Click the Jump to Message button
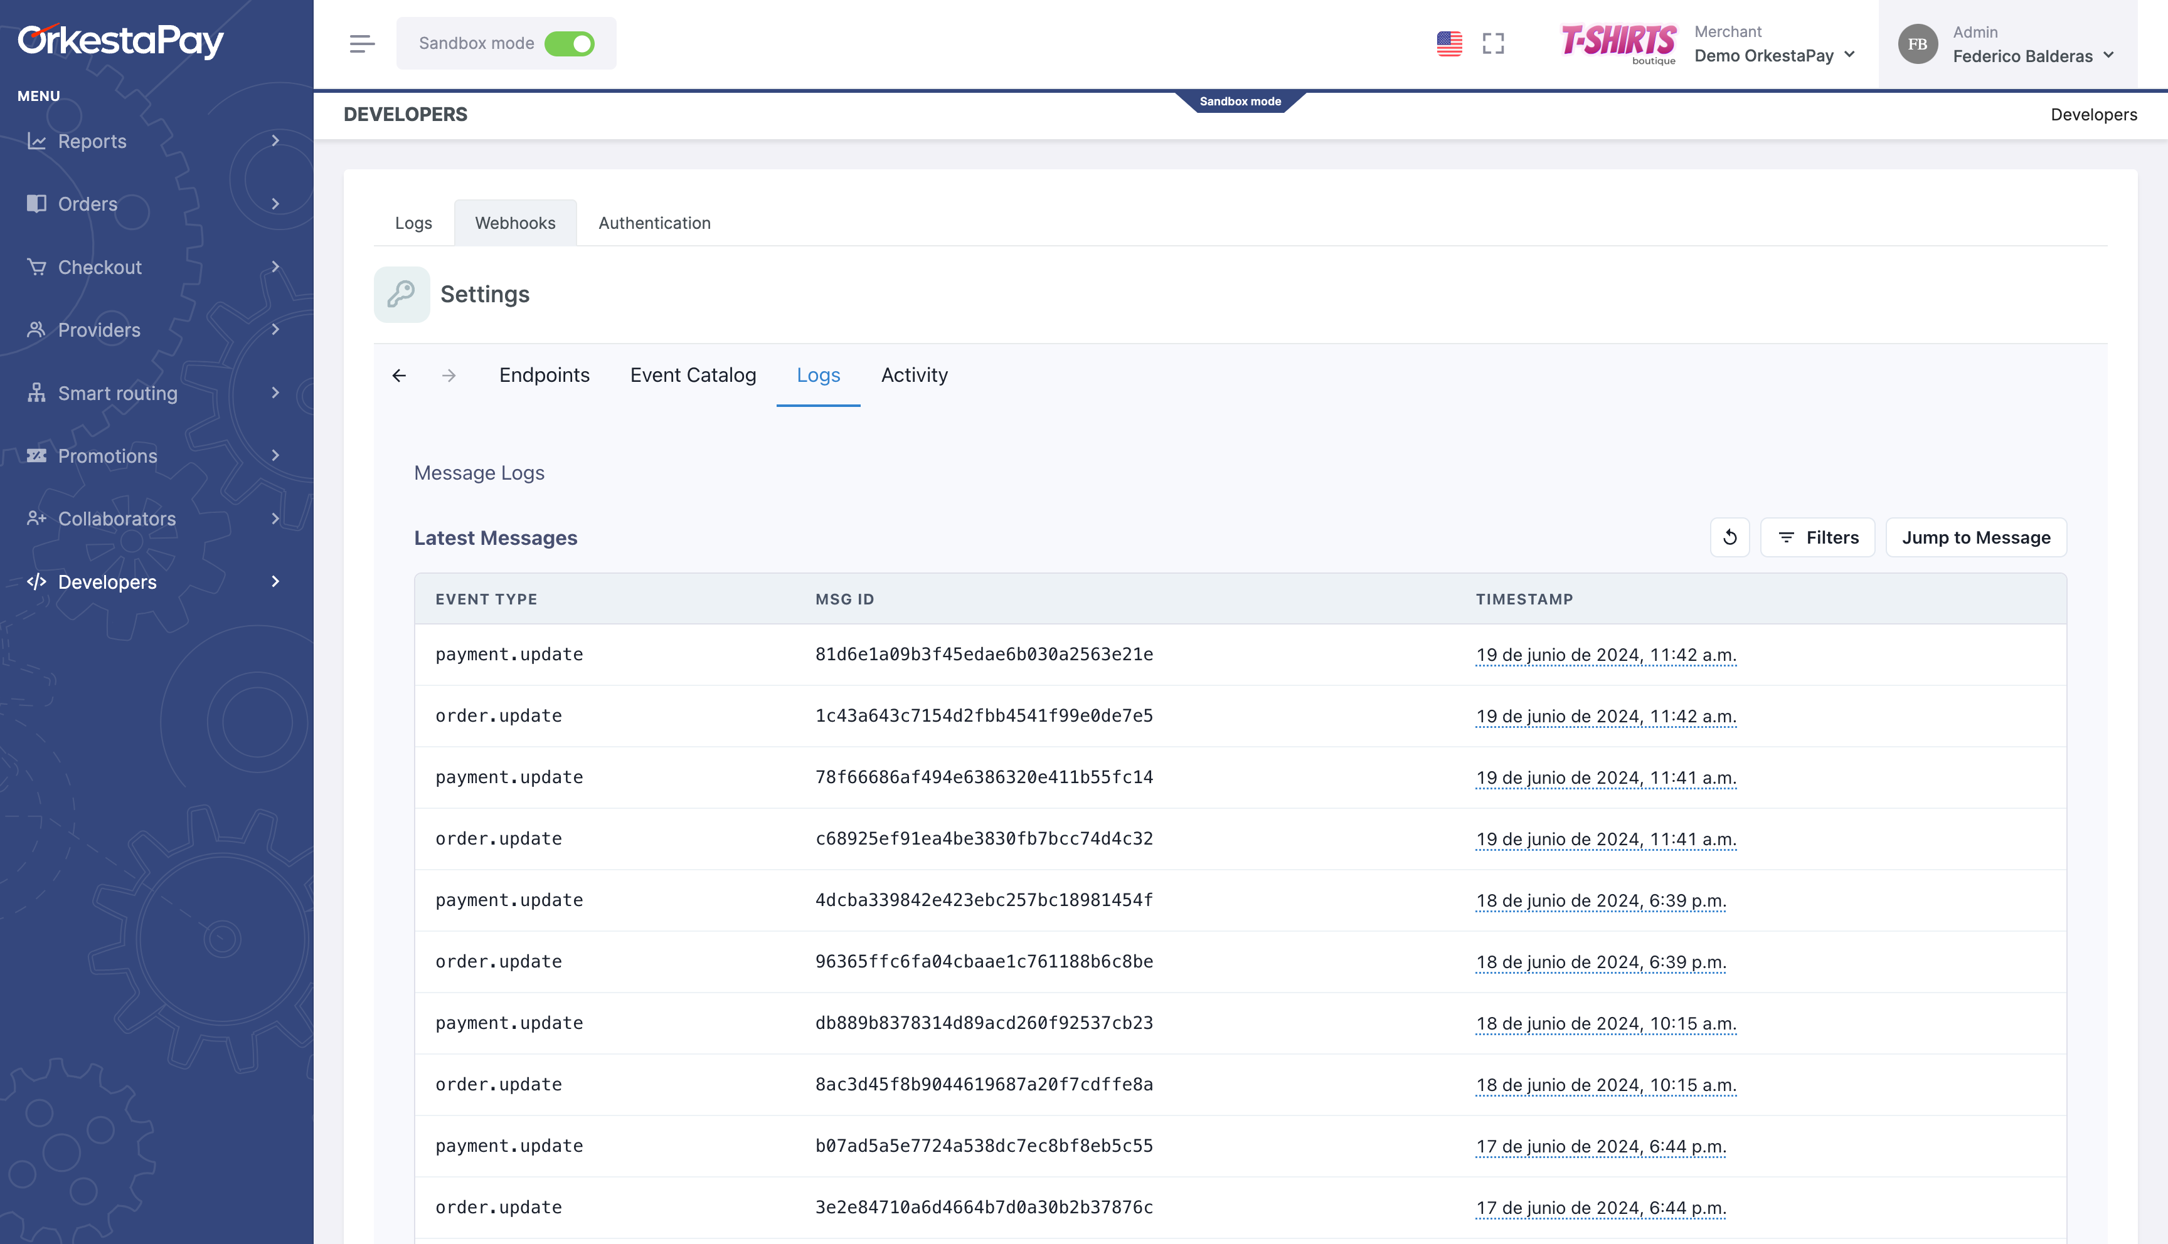Screen dimensions: 2168x1244 coord(1975,537)
